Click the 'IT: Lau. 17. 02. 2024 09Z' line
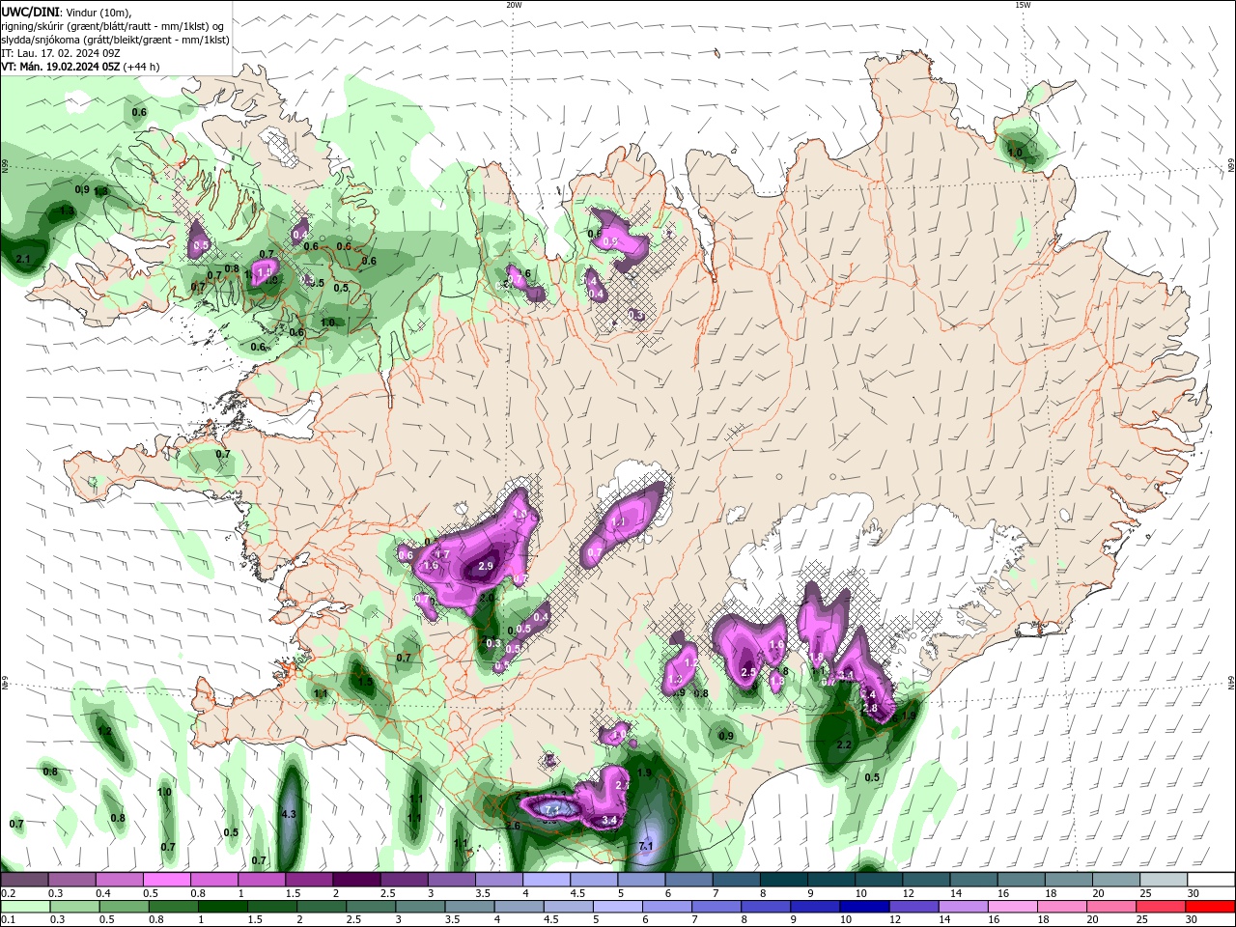 click(x=61, y=53)
